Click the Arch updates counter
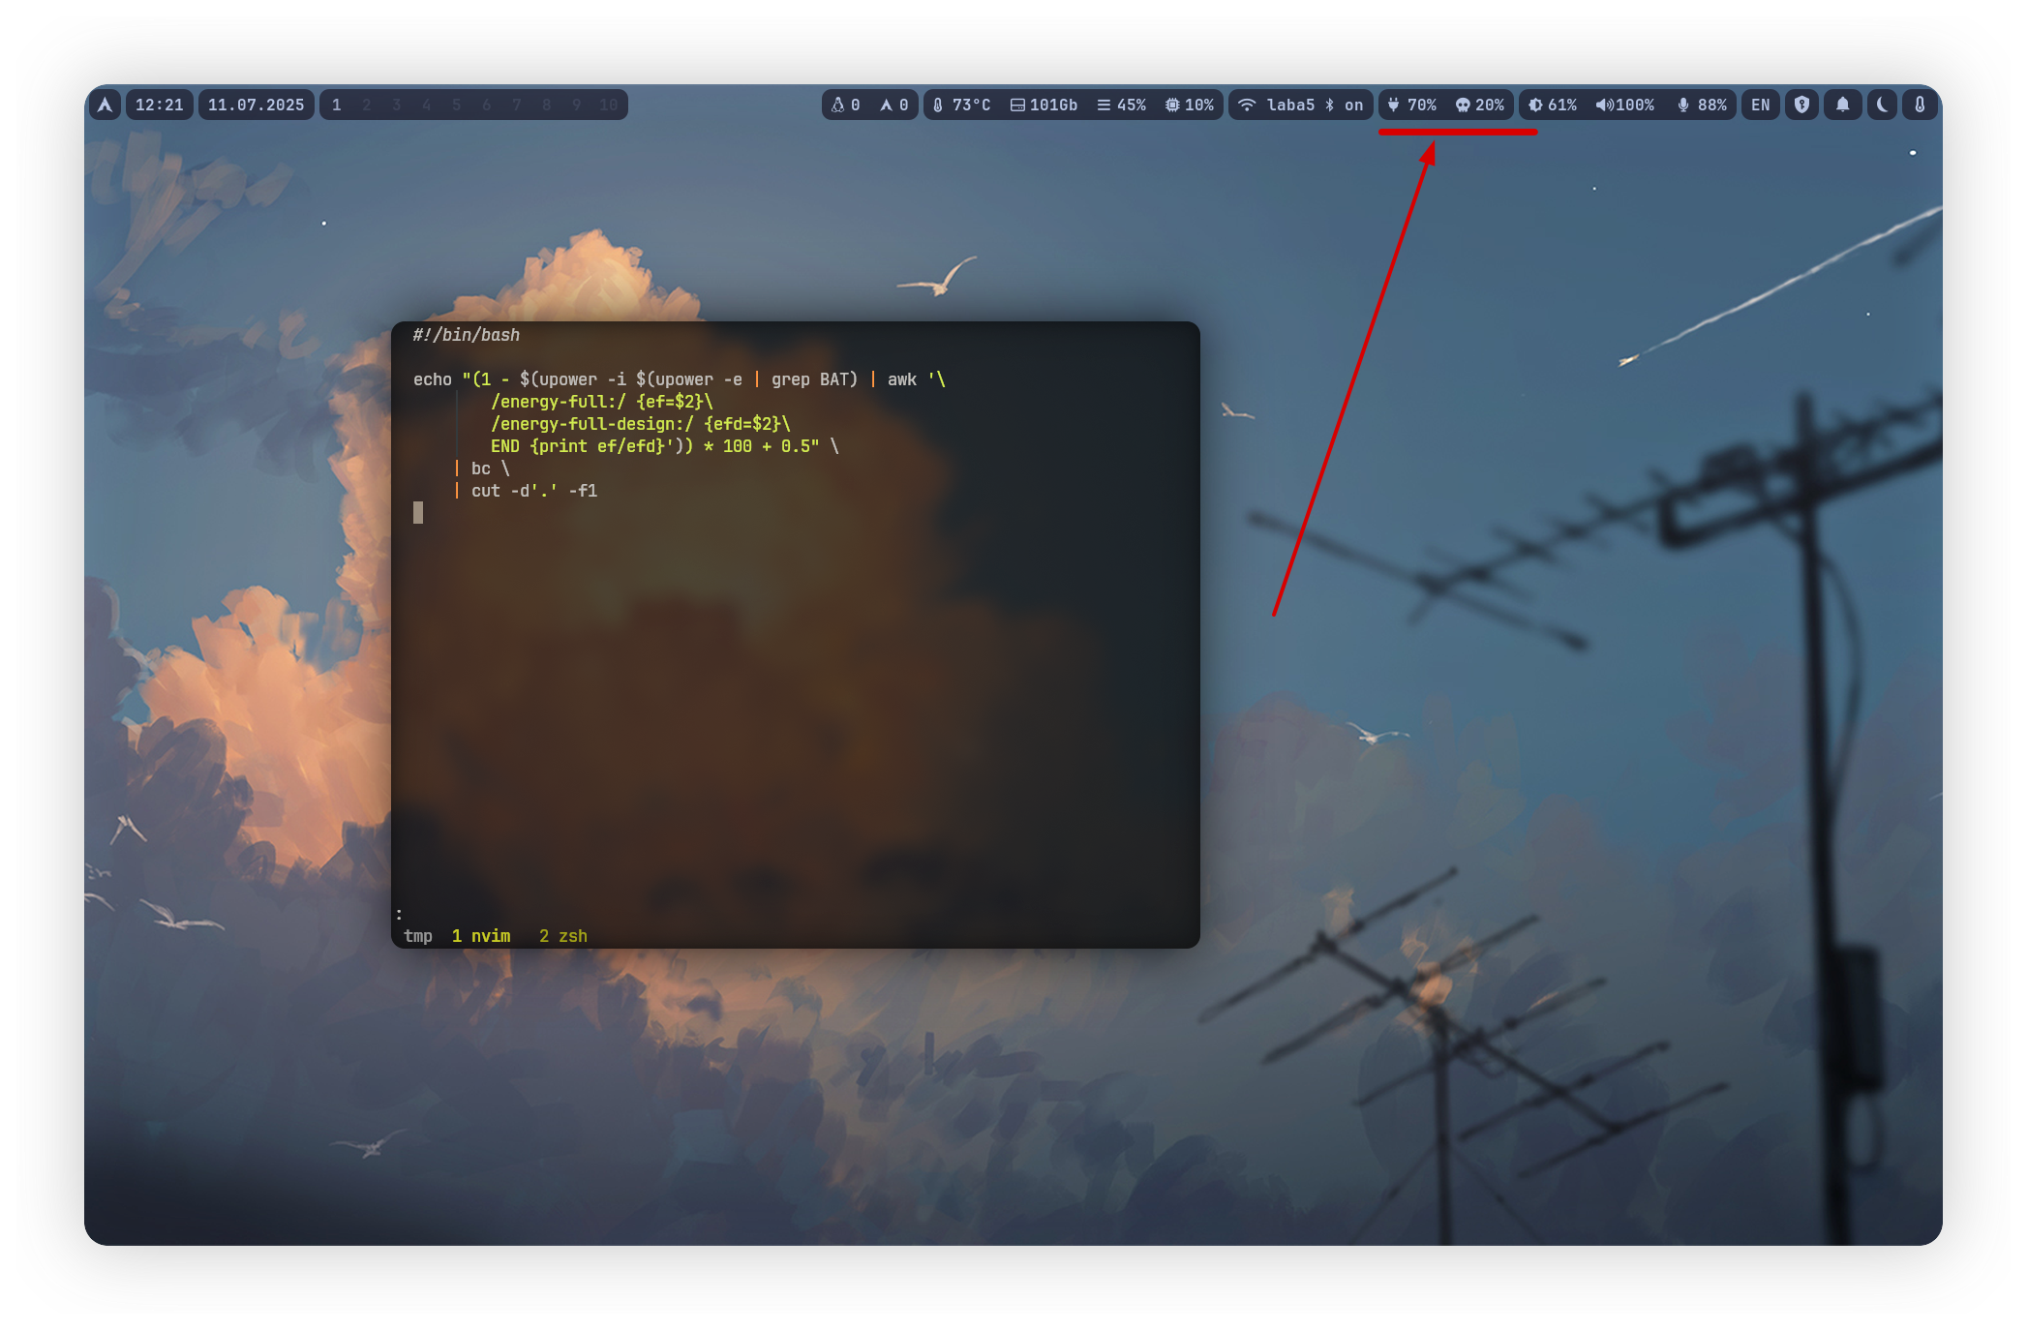Screen dimensions: 2028x1331 coord(893,105)
